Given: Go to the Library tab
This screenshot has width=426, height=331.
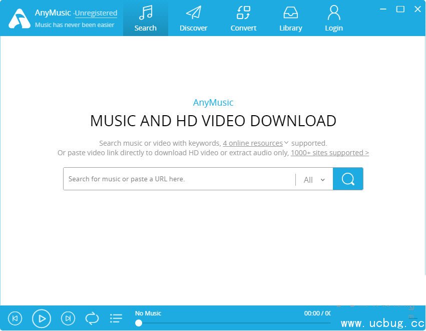Looking at the screenshot, I should 290,19.
